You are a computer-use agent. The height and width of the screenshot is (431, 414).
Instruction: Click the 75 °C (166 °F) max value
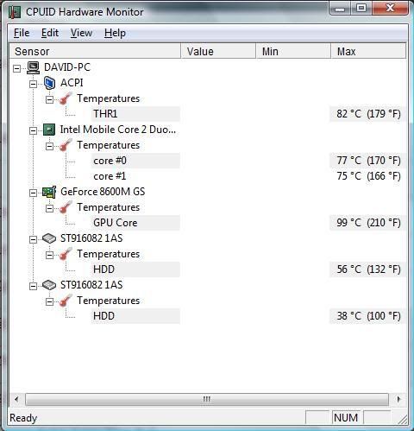[x=368, y=176]
